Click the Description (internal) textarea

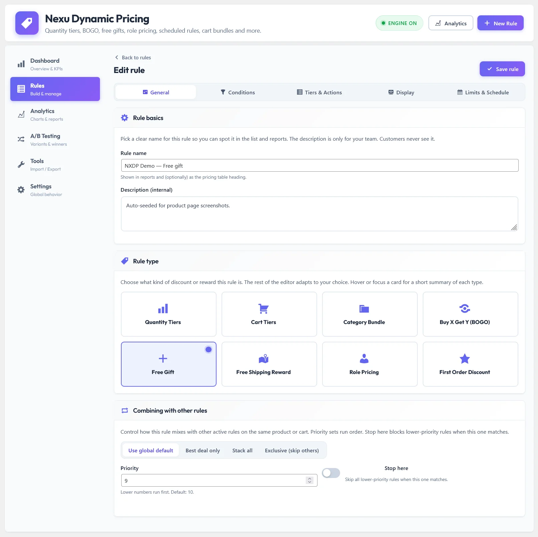(319, 214)
